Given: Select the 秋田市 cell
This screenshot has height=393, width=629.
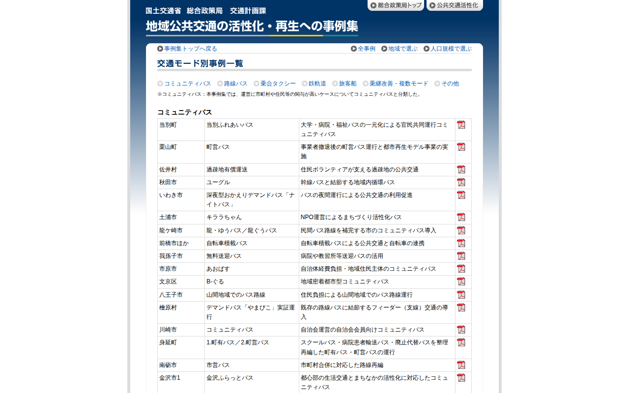Looking at the screenshot, I should (x=181, y=183).
